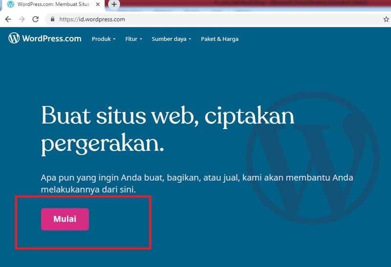Viewport: 391px width, 267px height.
Task: Click the padlock site security icon
Action: [x=52, y=19]
